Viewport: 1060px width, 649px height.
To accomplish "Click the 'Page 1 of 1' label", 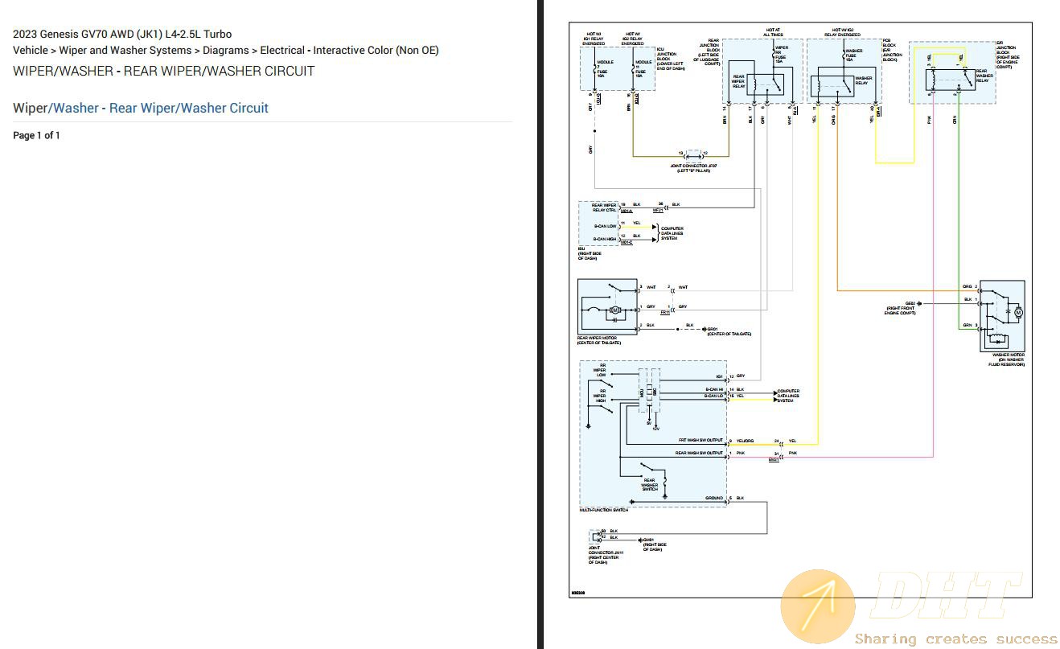I will pos(36,135).
